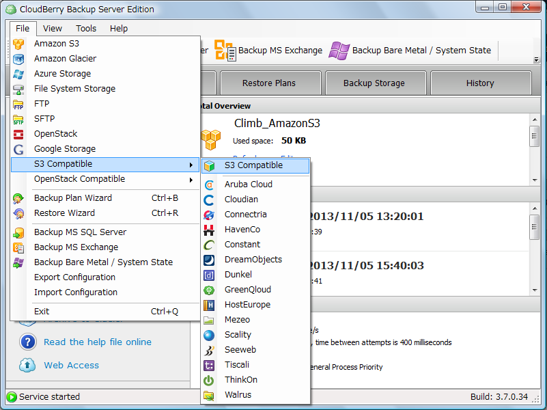Screen dimensions: 547x410
Task: Click the Backup Plan Wizard icon
Action: (18, 198)
